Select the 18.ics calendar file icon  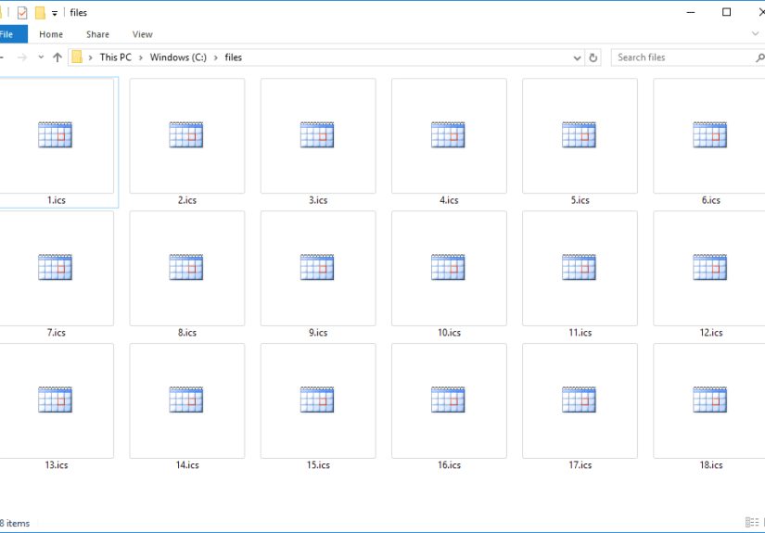click(x=710, y=400)
